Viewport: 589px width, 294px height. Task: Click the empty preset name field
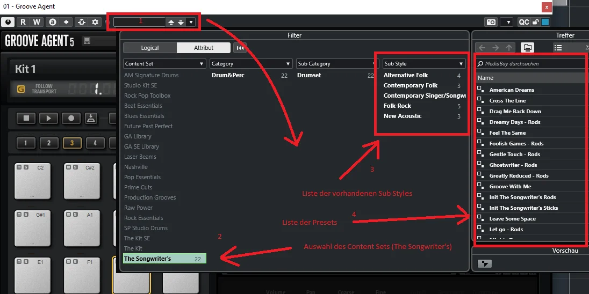point(140,22)
